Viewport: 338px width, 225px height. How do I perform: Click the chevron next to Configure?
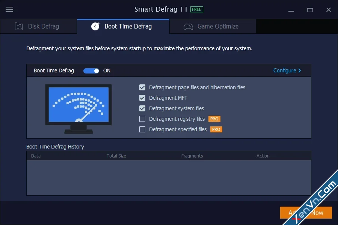tap(299, 70)
